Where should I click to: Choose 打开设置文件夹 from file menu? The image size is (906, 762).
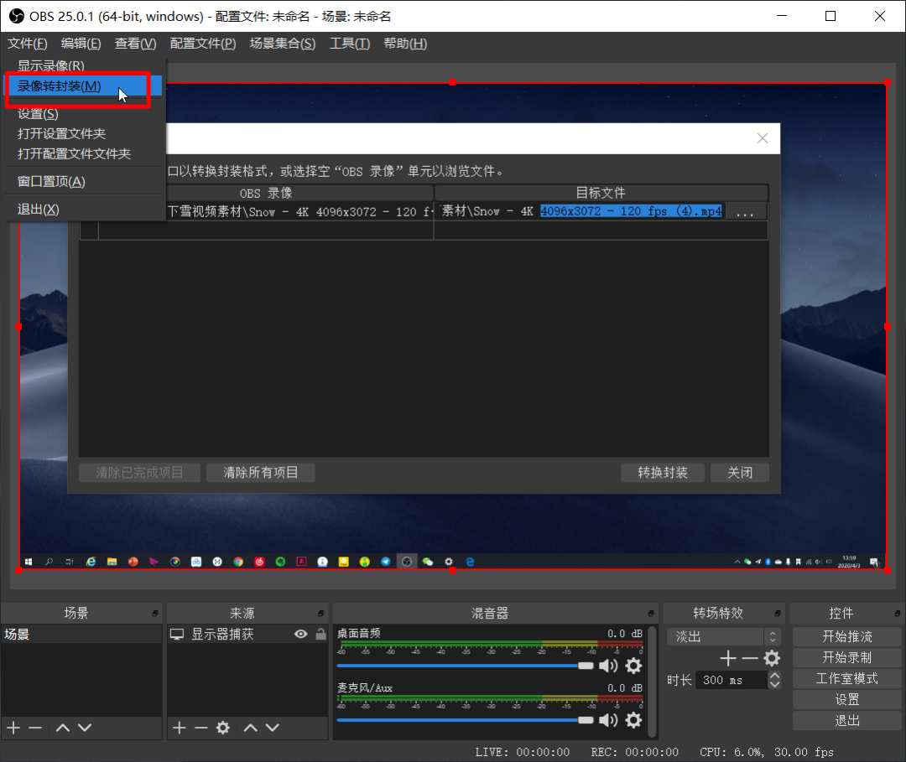pos(85,134)
